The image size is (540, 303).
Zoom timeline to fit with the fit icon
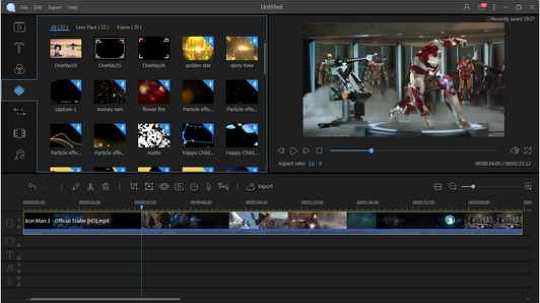(x=438, y=187)
